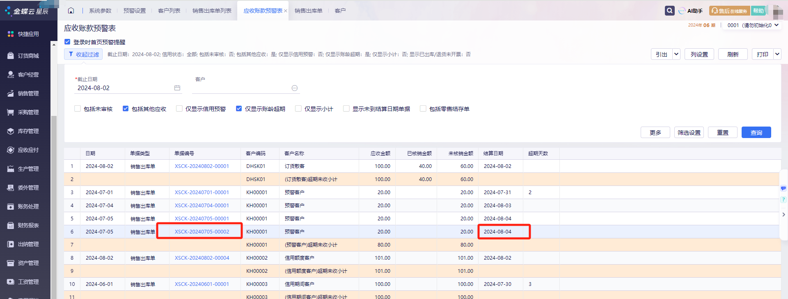The image size is (788, 299).
Task: Open the customer selector ellipsis icon
Action: click(295, 88)
